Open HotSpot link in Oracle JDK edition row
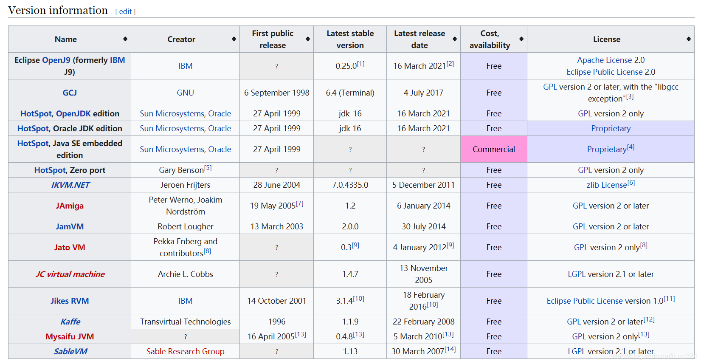The height and width of the screenshot is (364, 701). coord(33,128)
